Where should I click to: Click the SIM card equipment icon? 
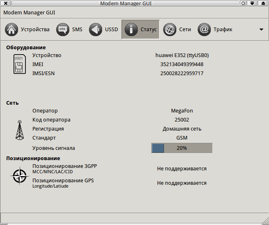[19, 64]
